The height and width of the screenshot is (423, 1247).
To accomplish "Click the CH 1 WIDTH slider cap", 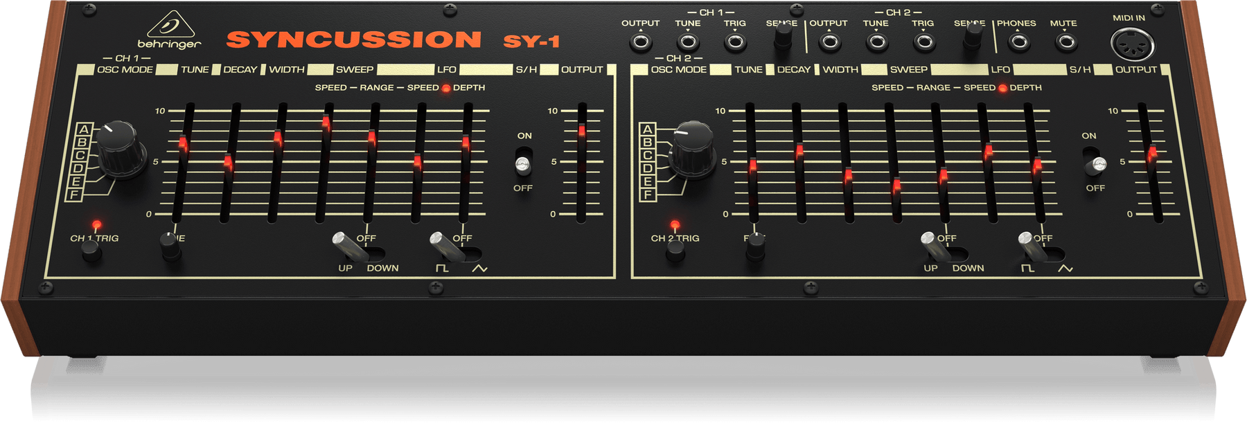I will [278, 138].
